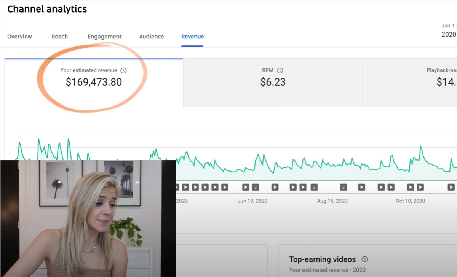Select the Audience tab

(152, 37)
